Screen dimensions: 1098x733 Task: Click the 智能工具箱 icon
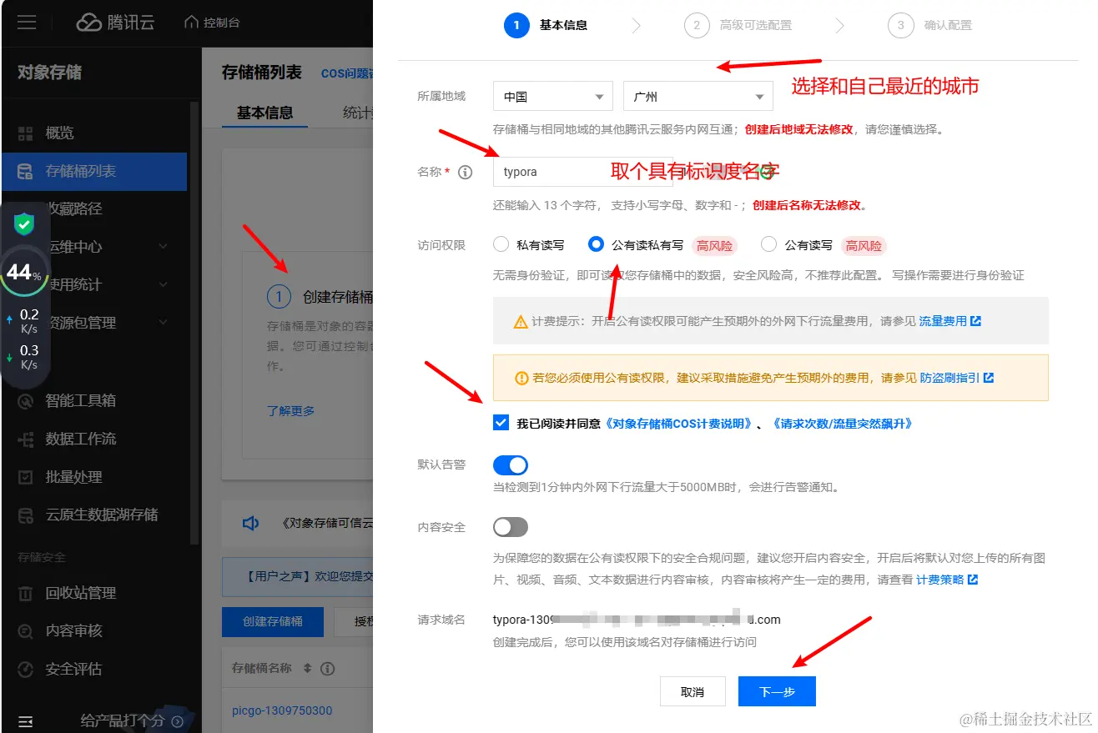click(26, 401)
